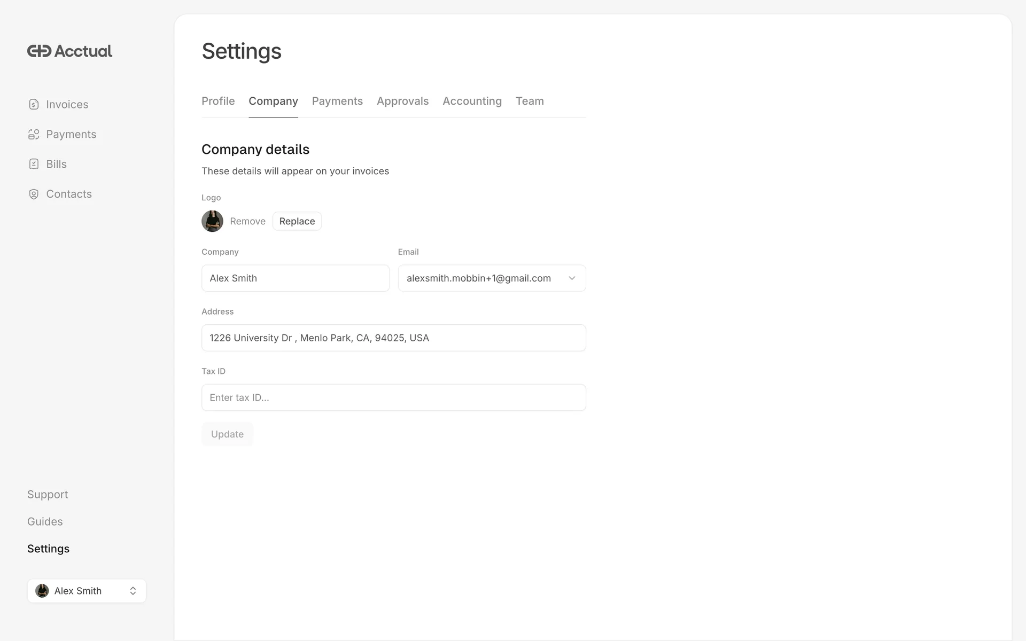
Task: Click the company logo avatar image
Action: click(212, 221)
